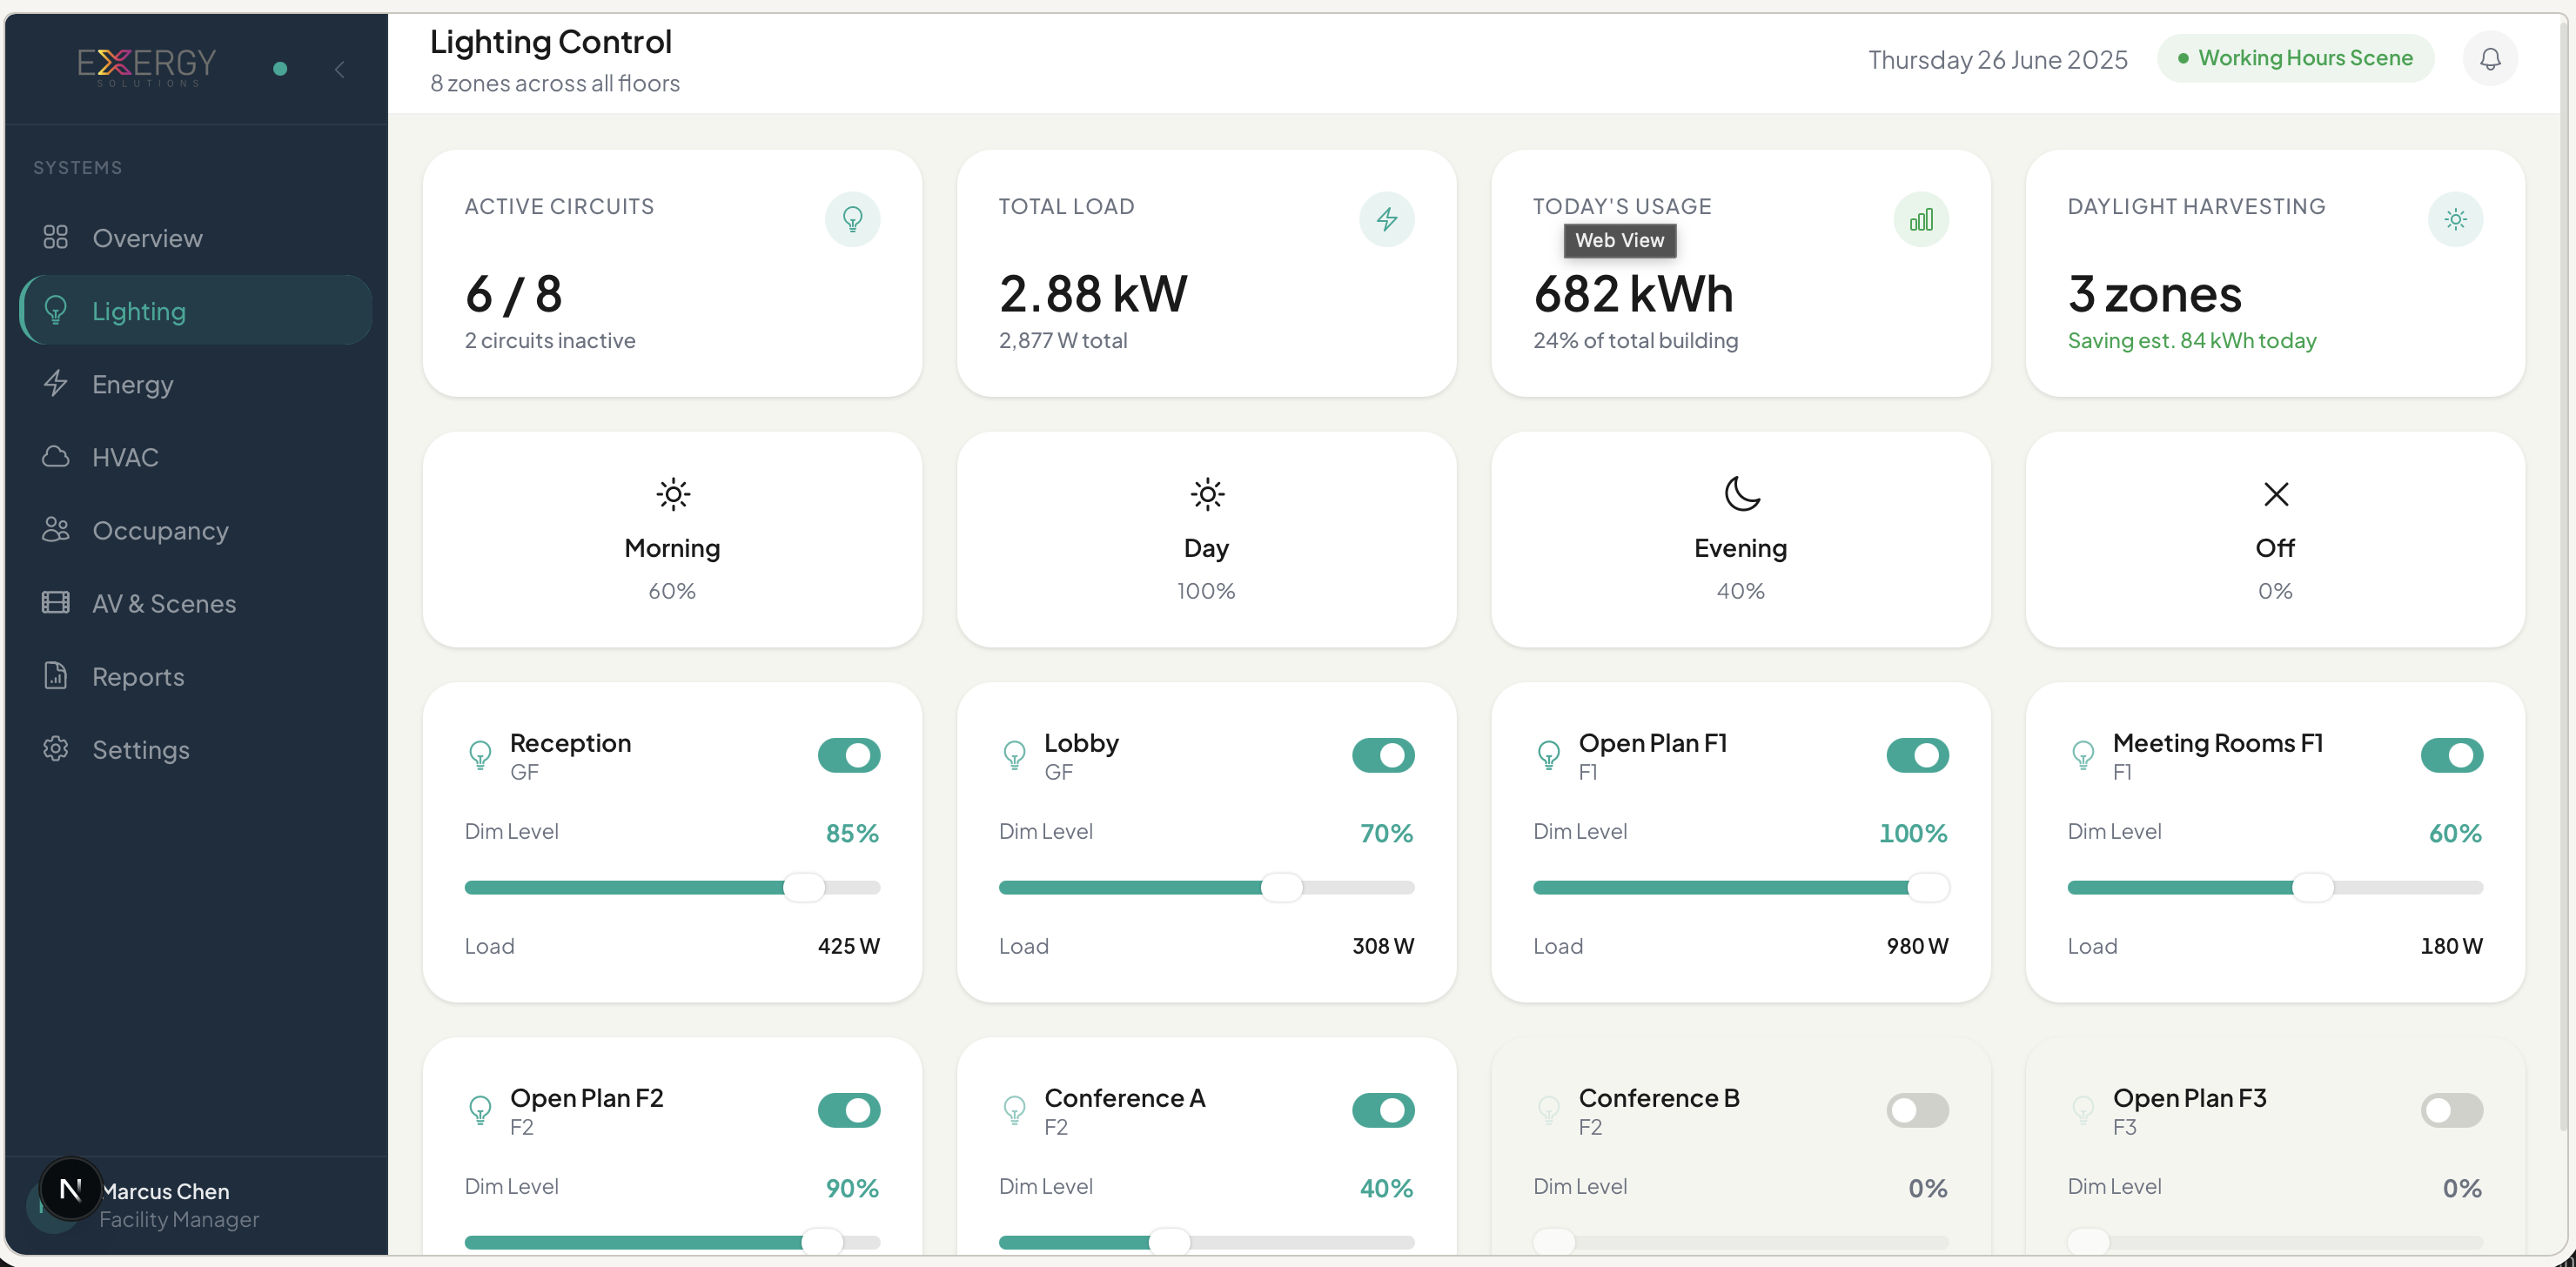Disable the Open Plan F2 lights
Screen dimensions: 2576x1267
[x=849, y=1110]
